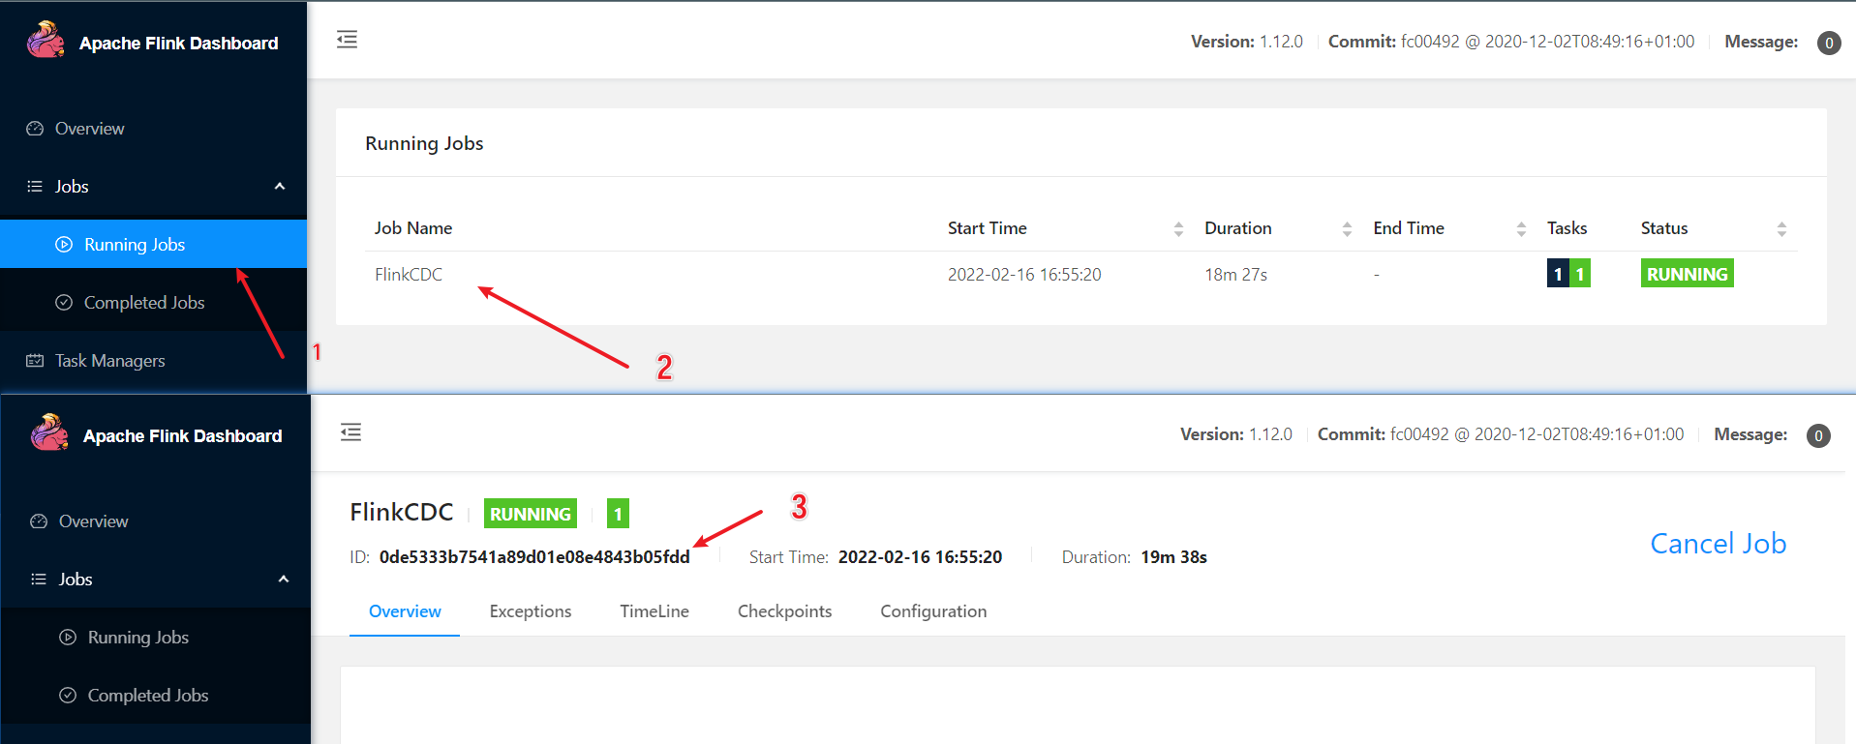Switch to the Configuration tab

[x=933, y=611]
